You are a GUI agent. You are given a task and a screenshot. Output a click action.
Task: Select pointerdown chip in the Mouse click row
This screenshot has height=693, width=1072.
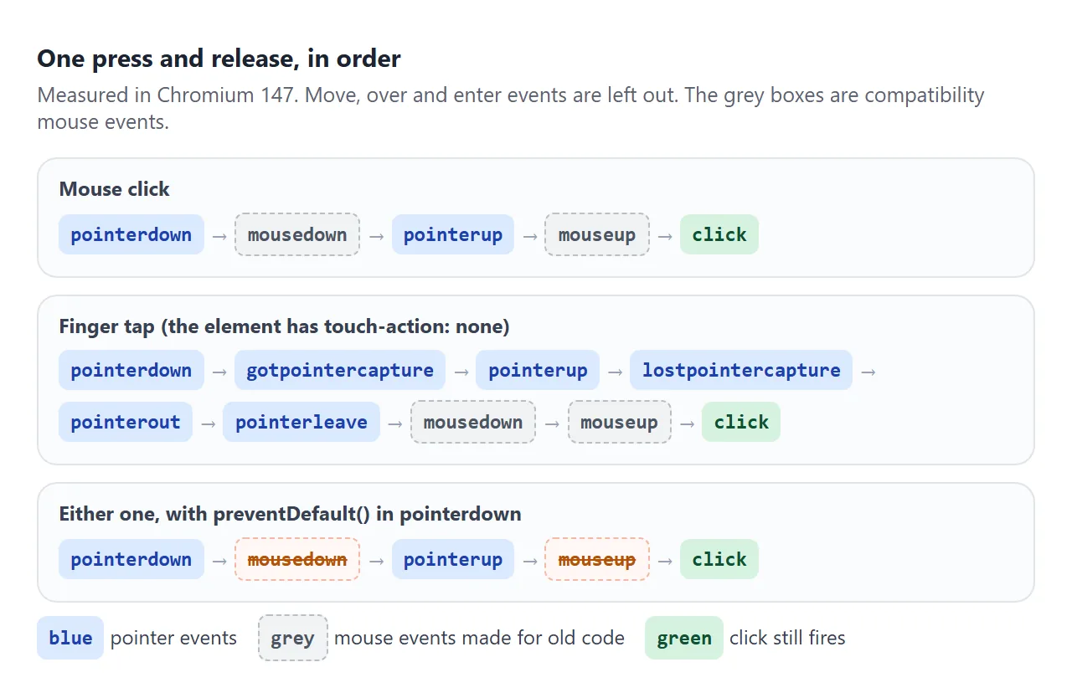(x=131, y=234)
